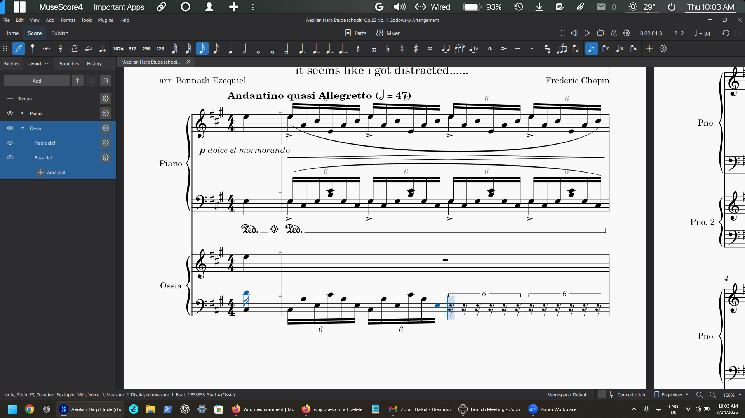Apply double flat accidental
The image size is (745, 418).
coord(374,49)
